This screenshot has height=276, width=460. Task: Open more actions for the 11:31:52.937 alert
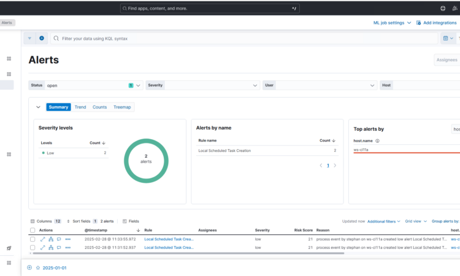click(67, 248)
